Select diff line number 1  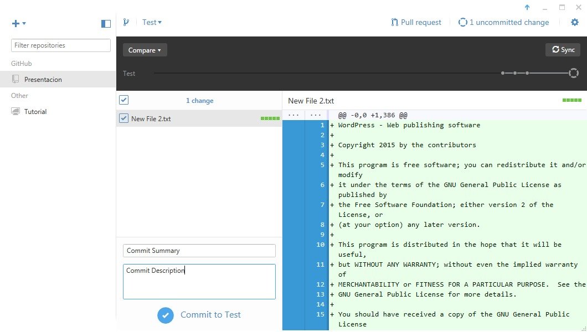[x=322, y=125]
